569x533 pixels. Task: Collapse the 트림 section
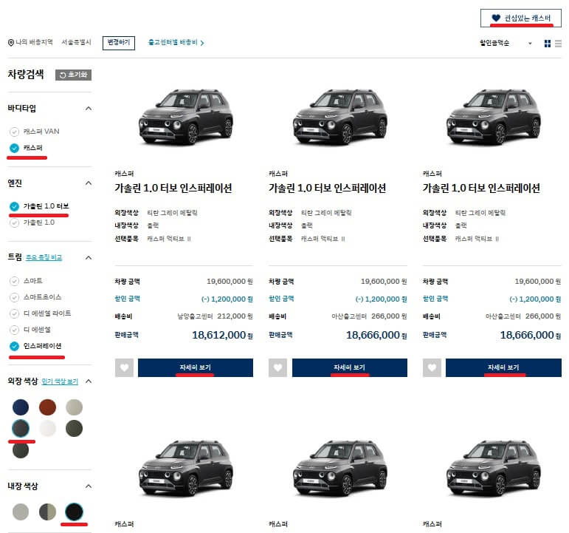click(x=88, y=257)
